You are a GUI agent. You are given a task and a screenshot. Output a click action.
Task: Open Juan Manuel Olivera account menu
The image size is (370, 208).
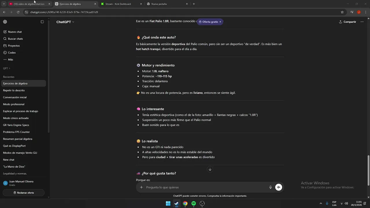click(x=23, y=183)
